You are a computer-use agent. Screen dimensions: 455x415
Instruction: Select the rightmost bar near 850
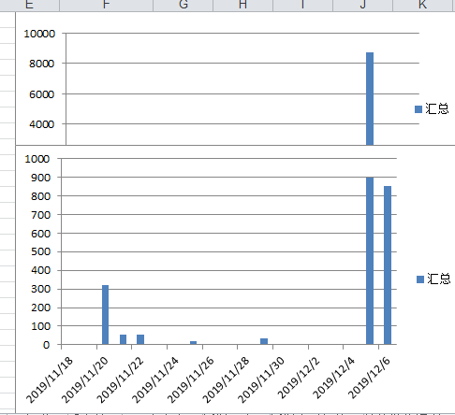(388, 265)
